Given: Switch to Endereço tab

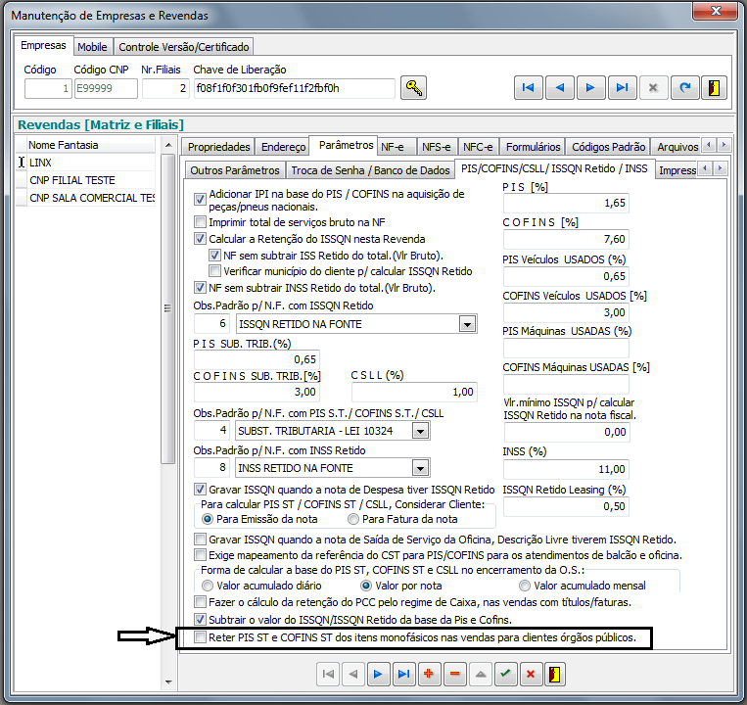Looking at the screenshot, I should pos(284,147).
